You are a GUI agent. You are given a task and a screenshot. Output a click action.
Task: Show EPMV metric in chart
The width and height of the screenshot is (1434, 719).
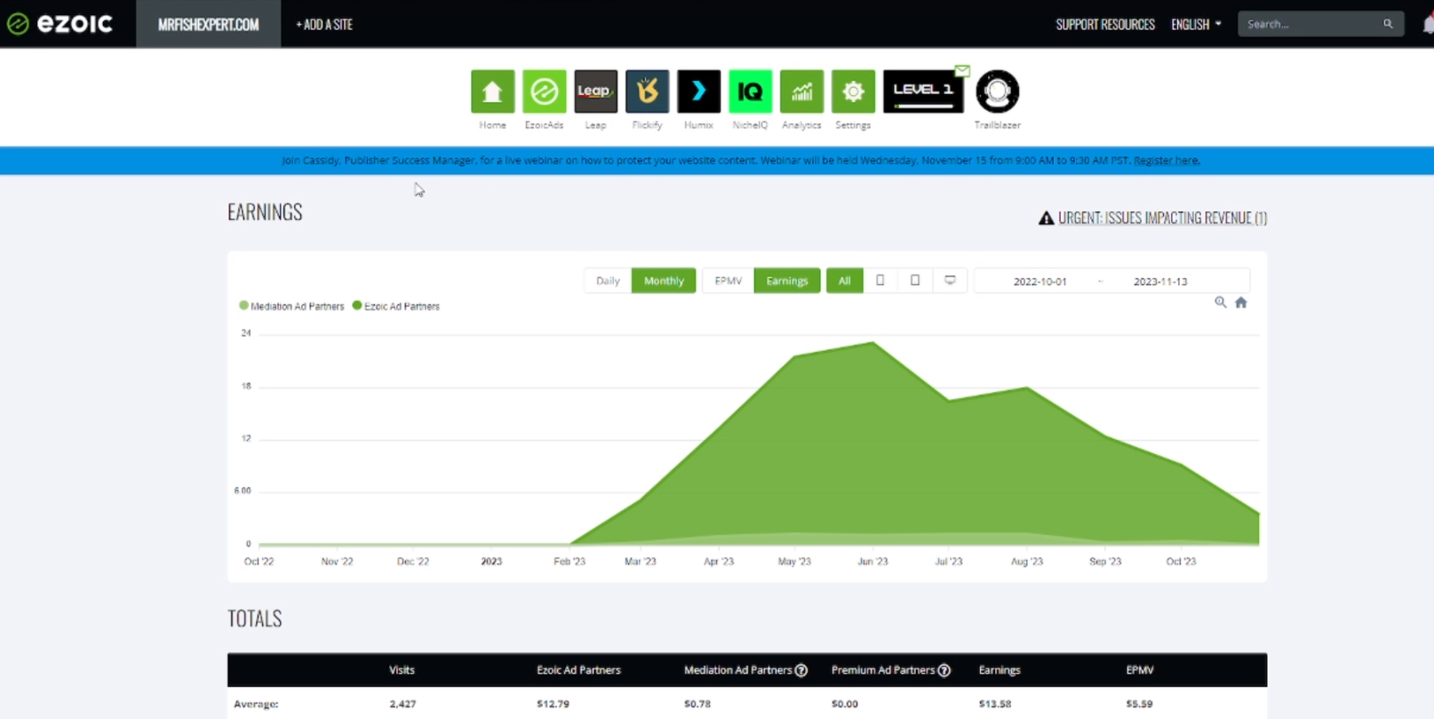pyautogui.click(x=729, y=281)
